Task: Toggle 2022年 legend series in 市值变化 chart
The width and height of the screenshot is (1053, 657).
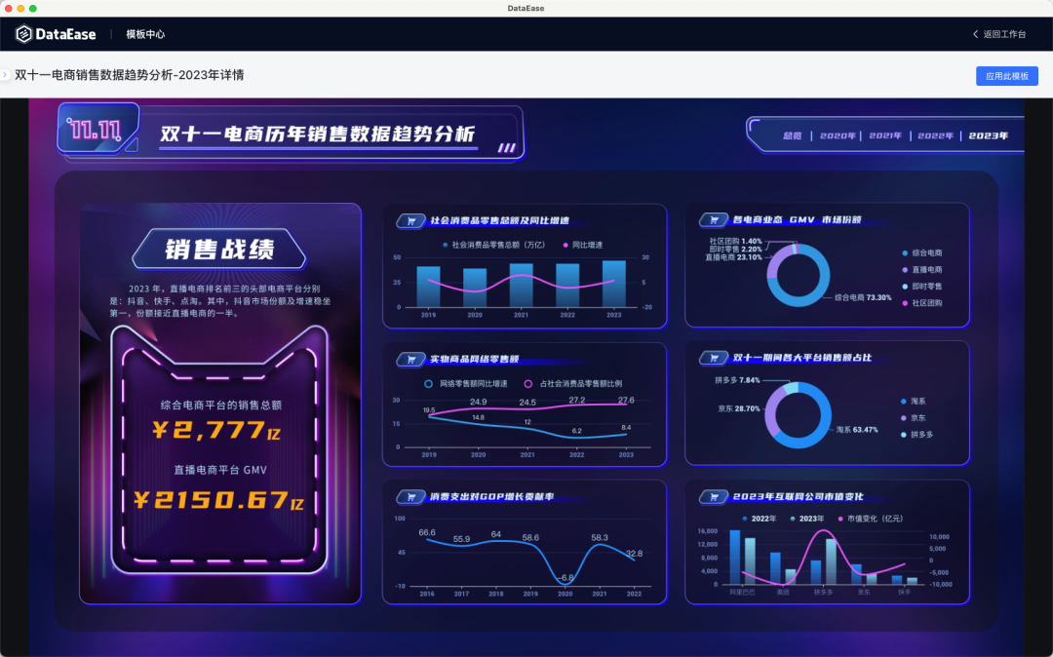Action: click(x=760, y=519)
